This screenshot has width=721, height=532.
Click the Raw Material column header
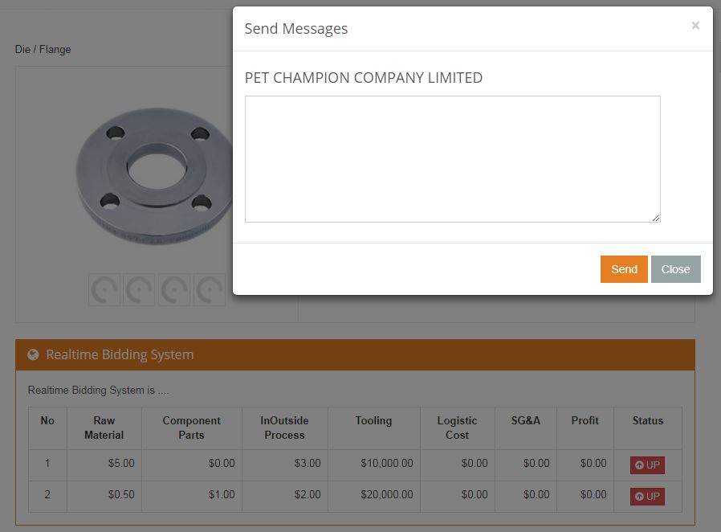pos(104,428)
